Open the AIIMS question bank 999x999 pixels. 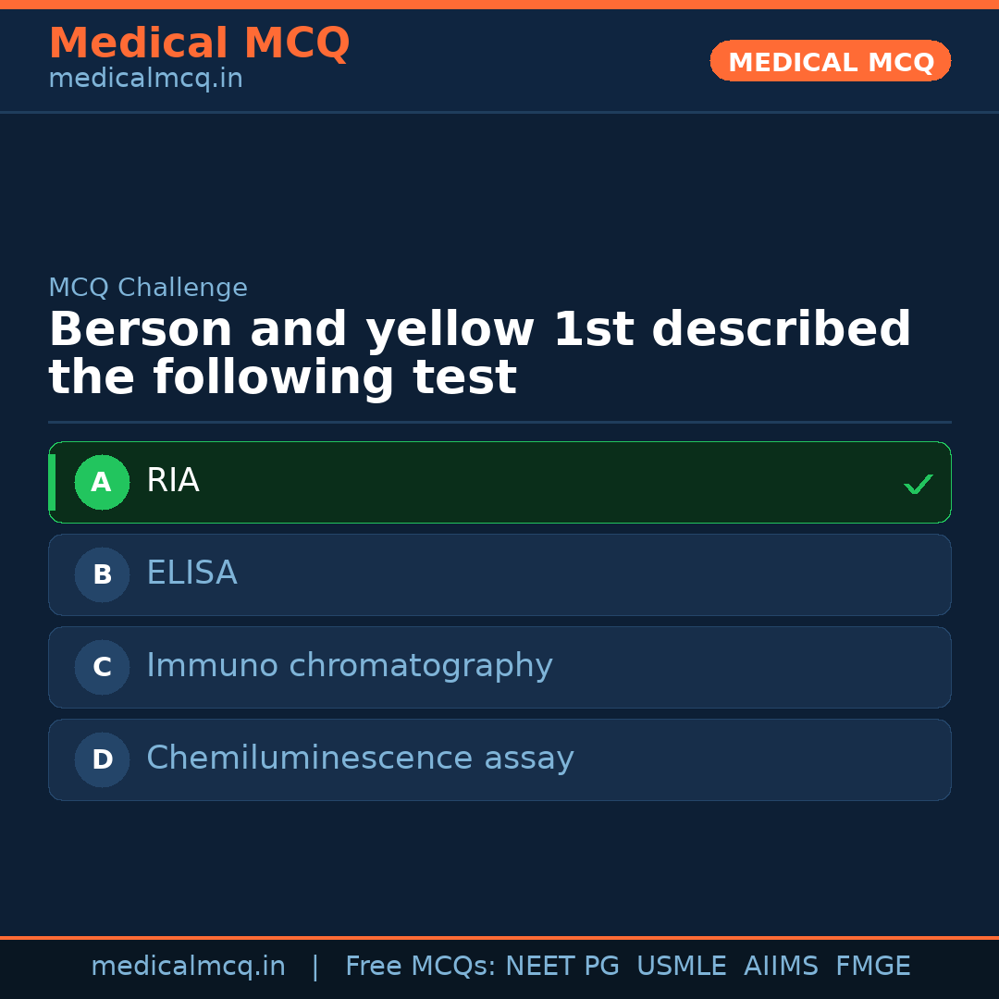(x=782, y=965)
